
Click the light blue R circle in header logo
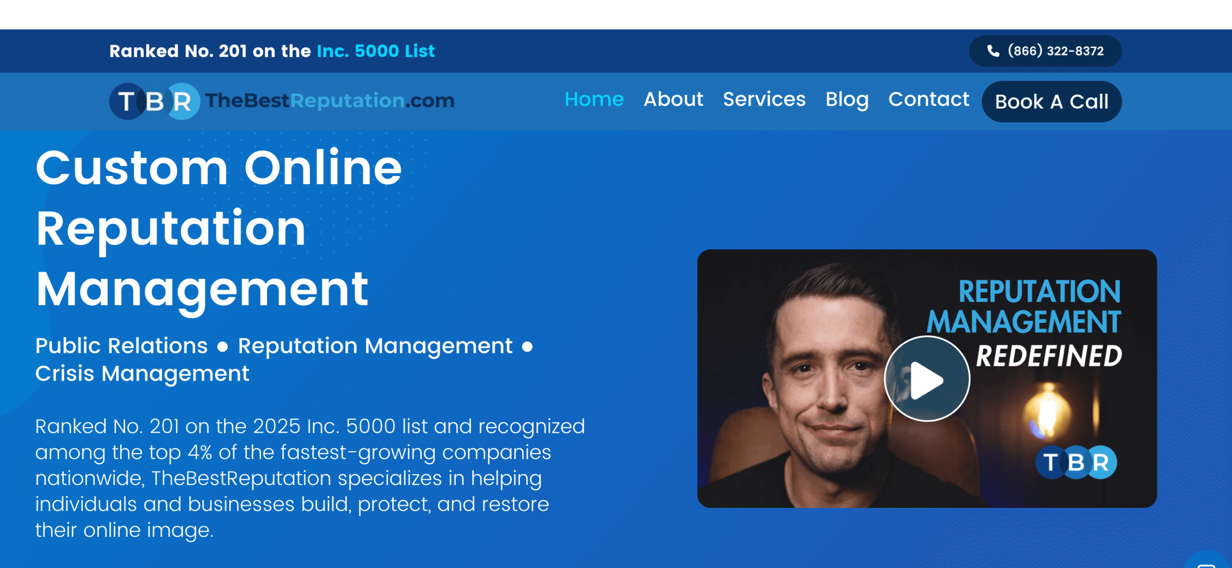[x=183, y=101]
